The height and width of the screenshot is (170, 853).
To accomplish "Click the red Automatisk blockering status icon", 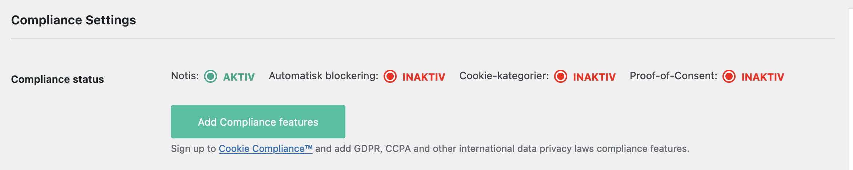I will [390, 77].
